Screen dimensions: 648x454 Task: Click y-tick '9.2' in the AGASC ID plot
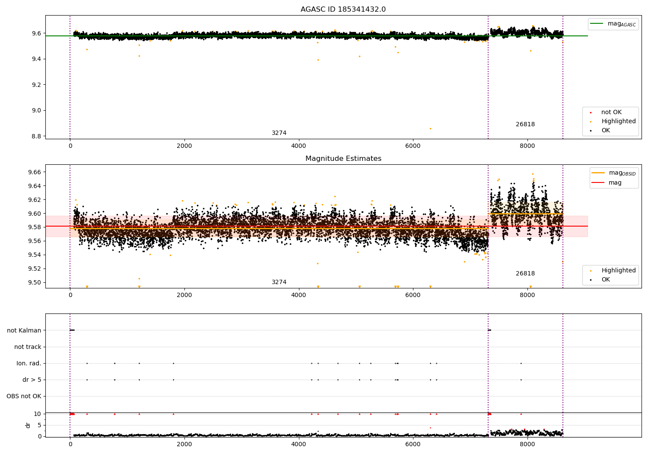pyautogui.click(x=36, y=85)
